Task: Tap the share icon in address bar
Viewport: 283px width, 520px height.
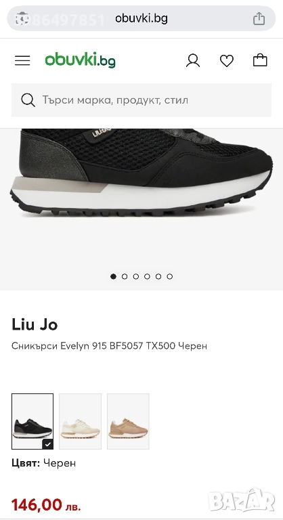Action: [259, 18]
